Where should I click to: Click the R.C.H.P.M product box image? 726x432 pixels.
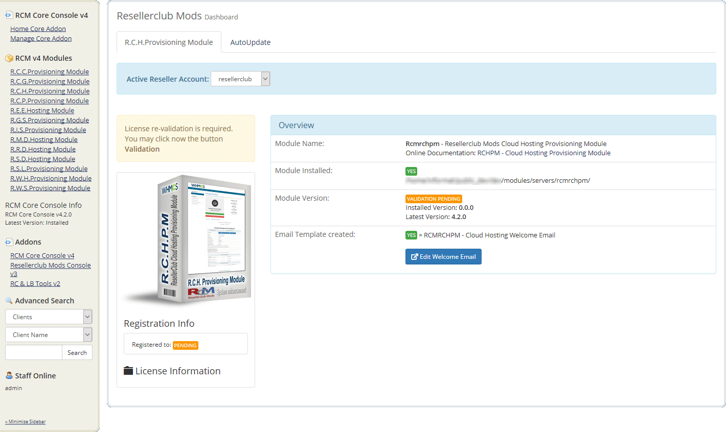(x=187, y=240)
